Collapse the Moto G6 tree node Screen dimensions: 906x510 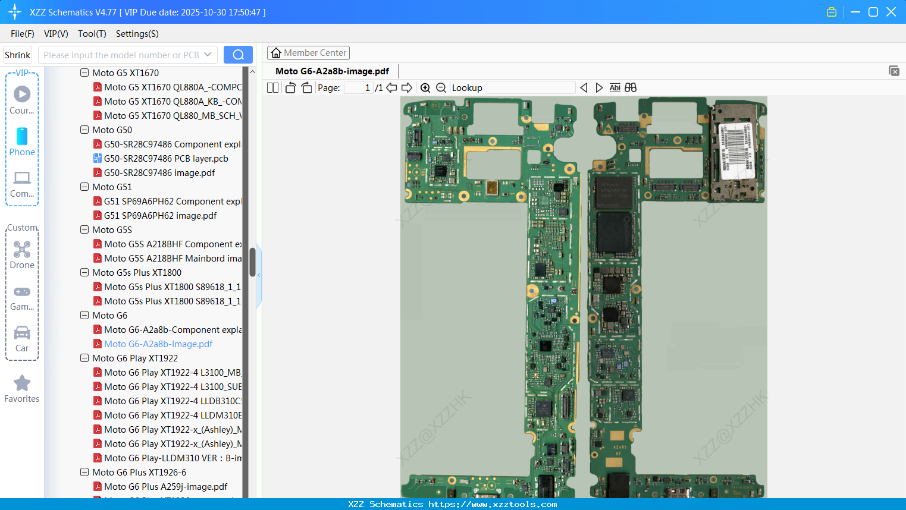84,316
